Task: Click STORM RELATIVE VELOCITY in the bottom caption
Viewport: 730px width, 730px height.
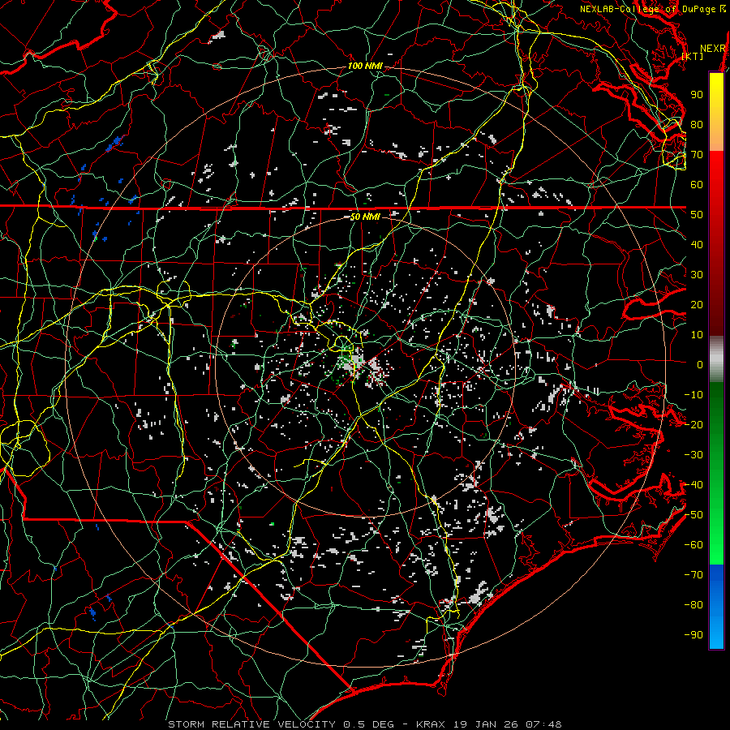Action: 251,724
